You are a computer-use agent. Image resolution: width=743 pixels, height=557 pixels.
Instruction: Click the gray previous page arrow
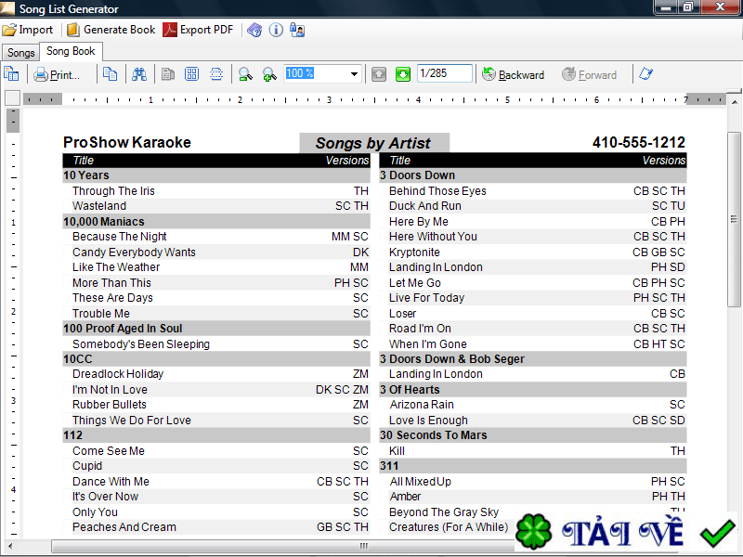[379, 74]
